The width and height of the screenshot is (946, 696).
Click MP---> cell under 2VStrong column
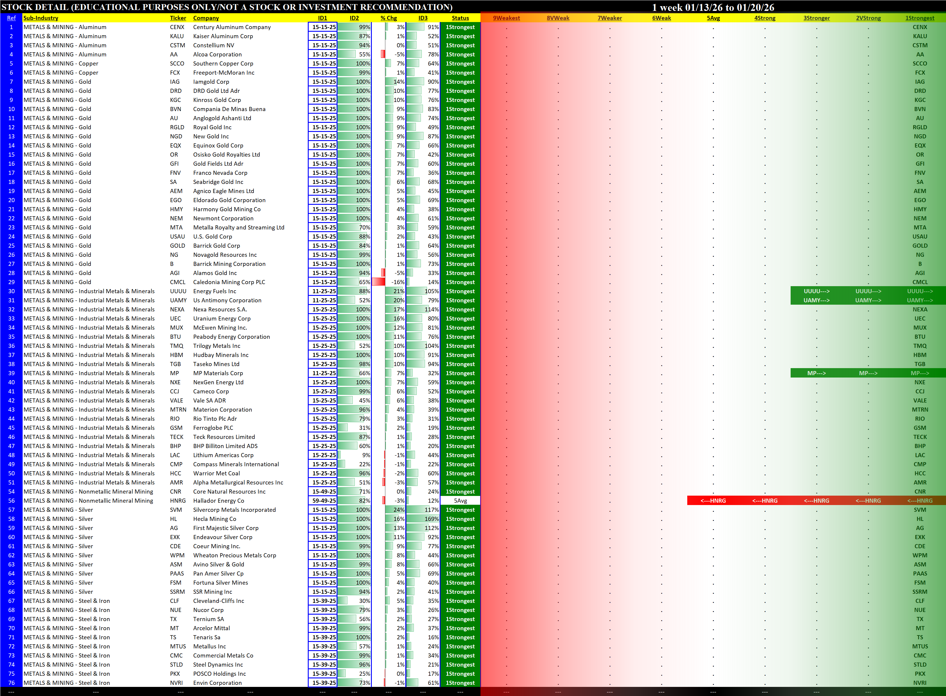[868, 373]
